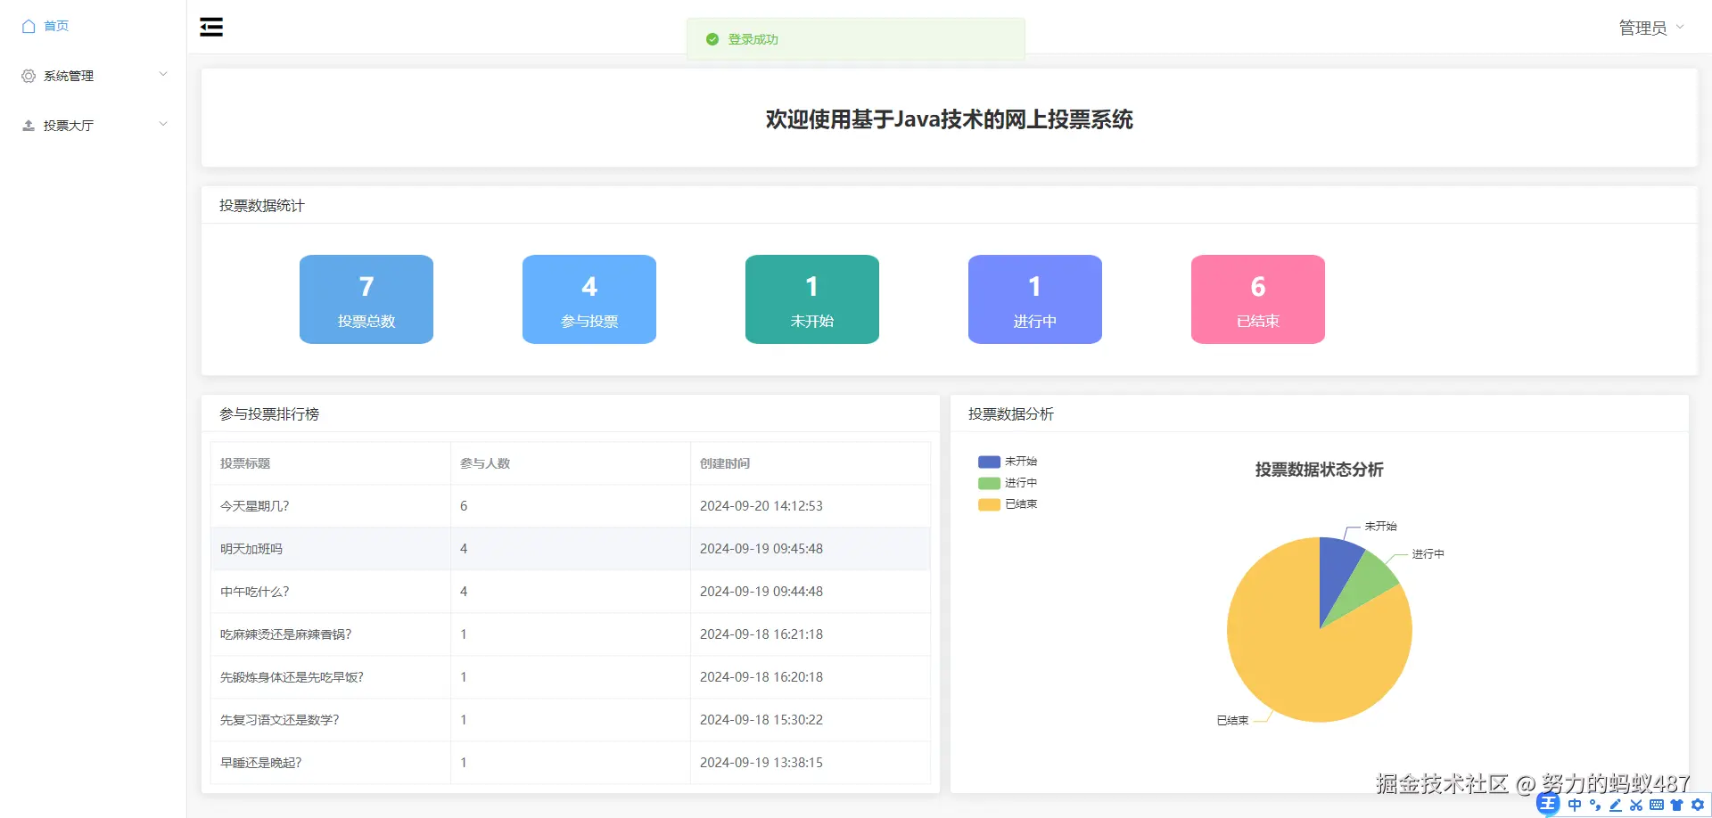Open the 系统管理 menu item
1712x818 pixels.
click(x=69, y=76)
